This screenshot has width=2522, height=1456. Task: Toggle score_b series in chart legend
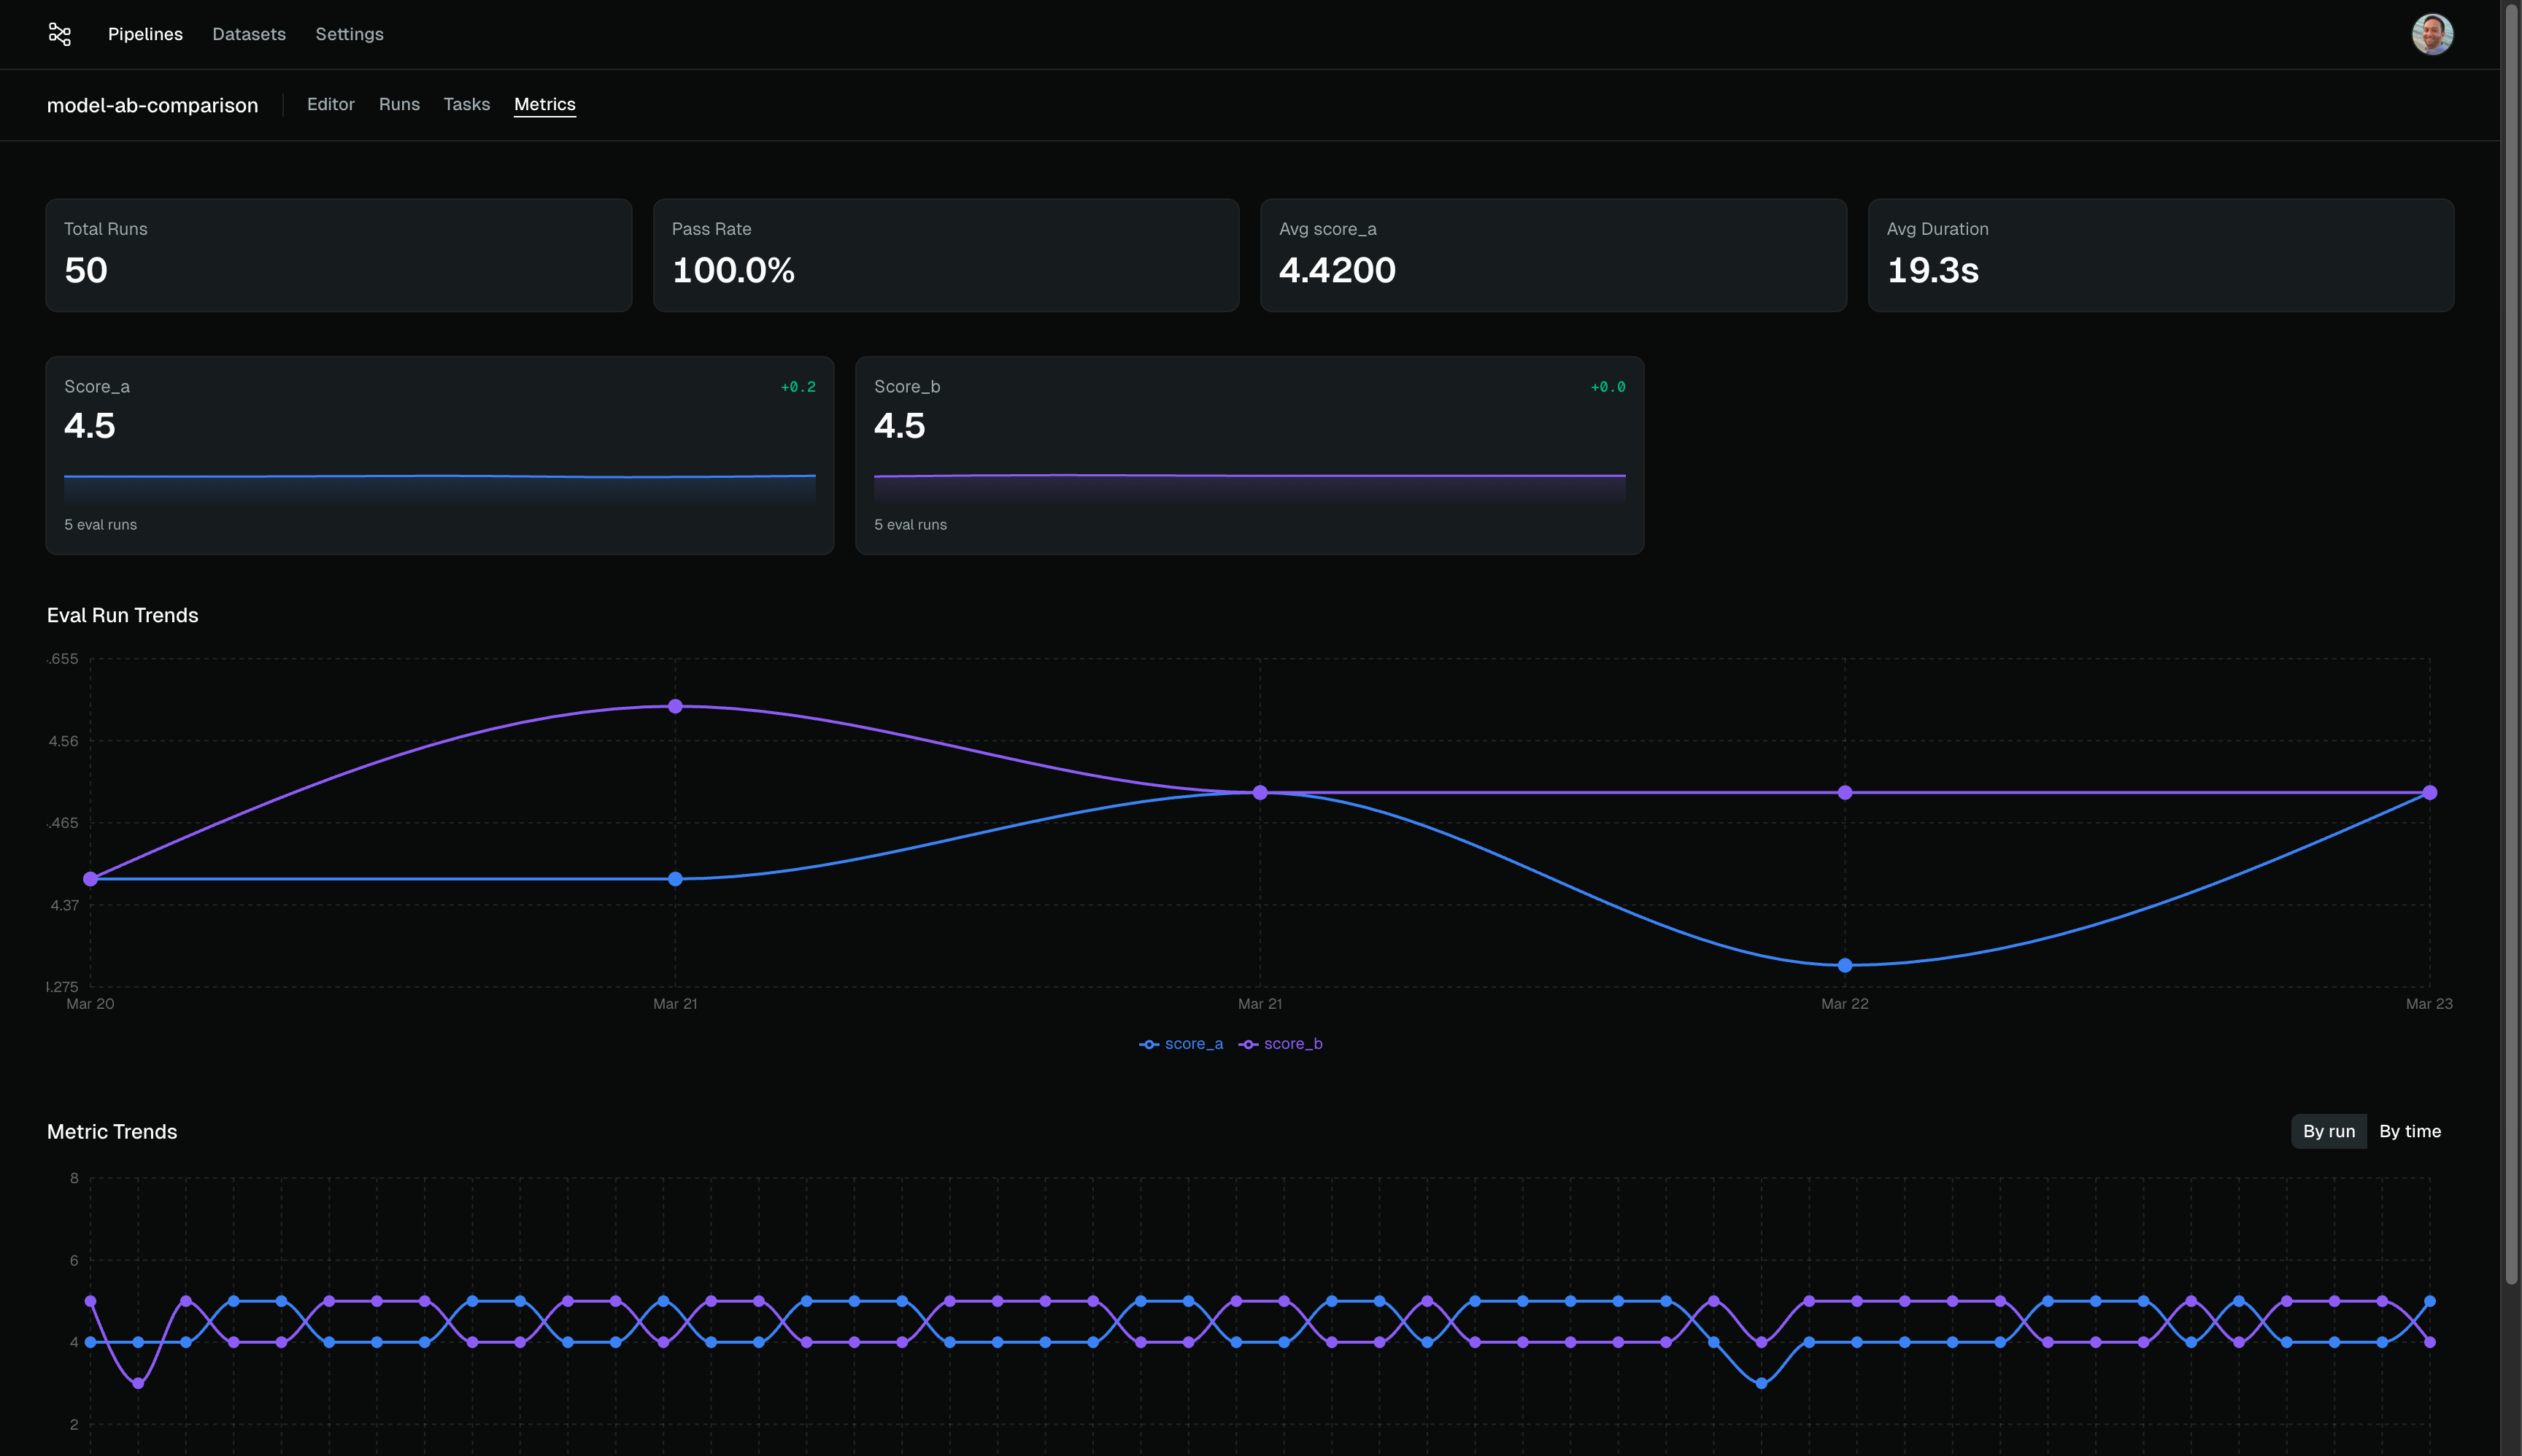point(1281,1044)
